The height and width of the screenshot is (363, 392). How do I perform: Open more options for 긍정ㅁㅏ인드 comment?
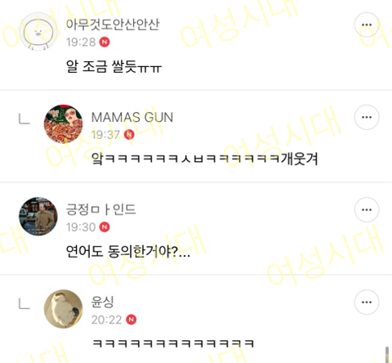[x=367, y=209]
